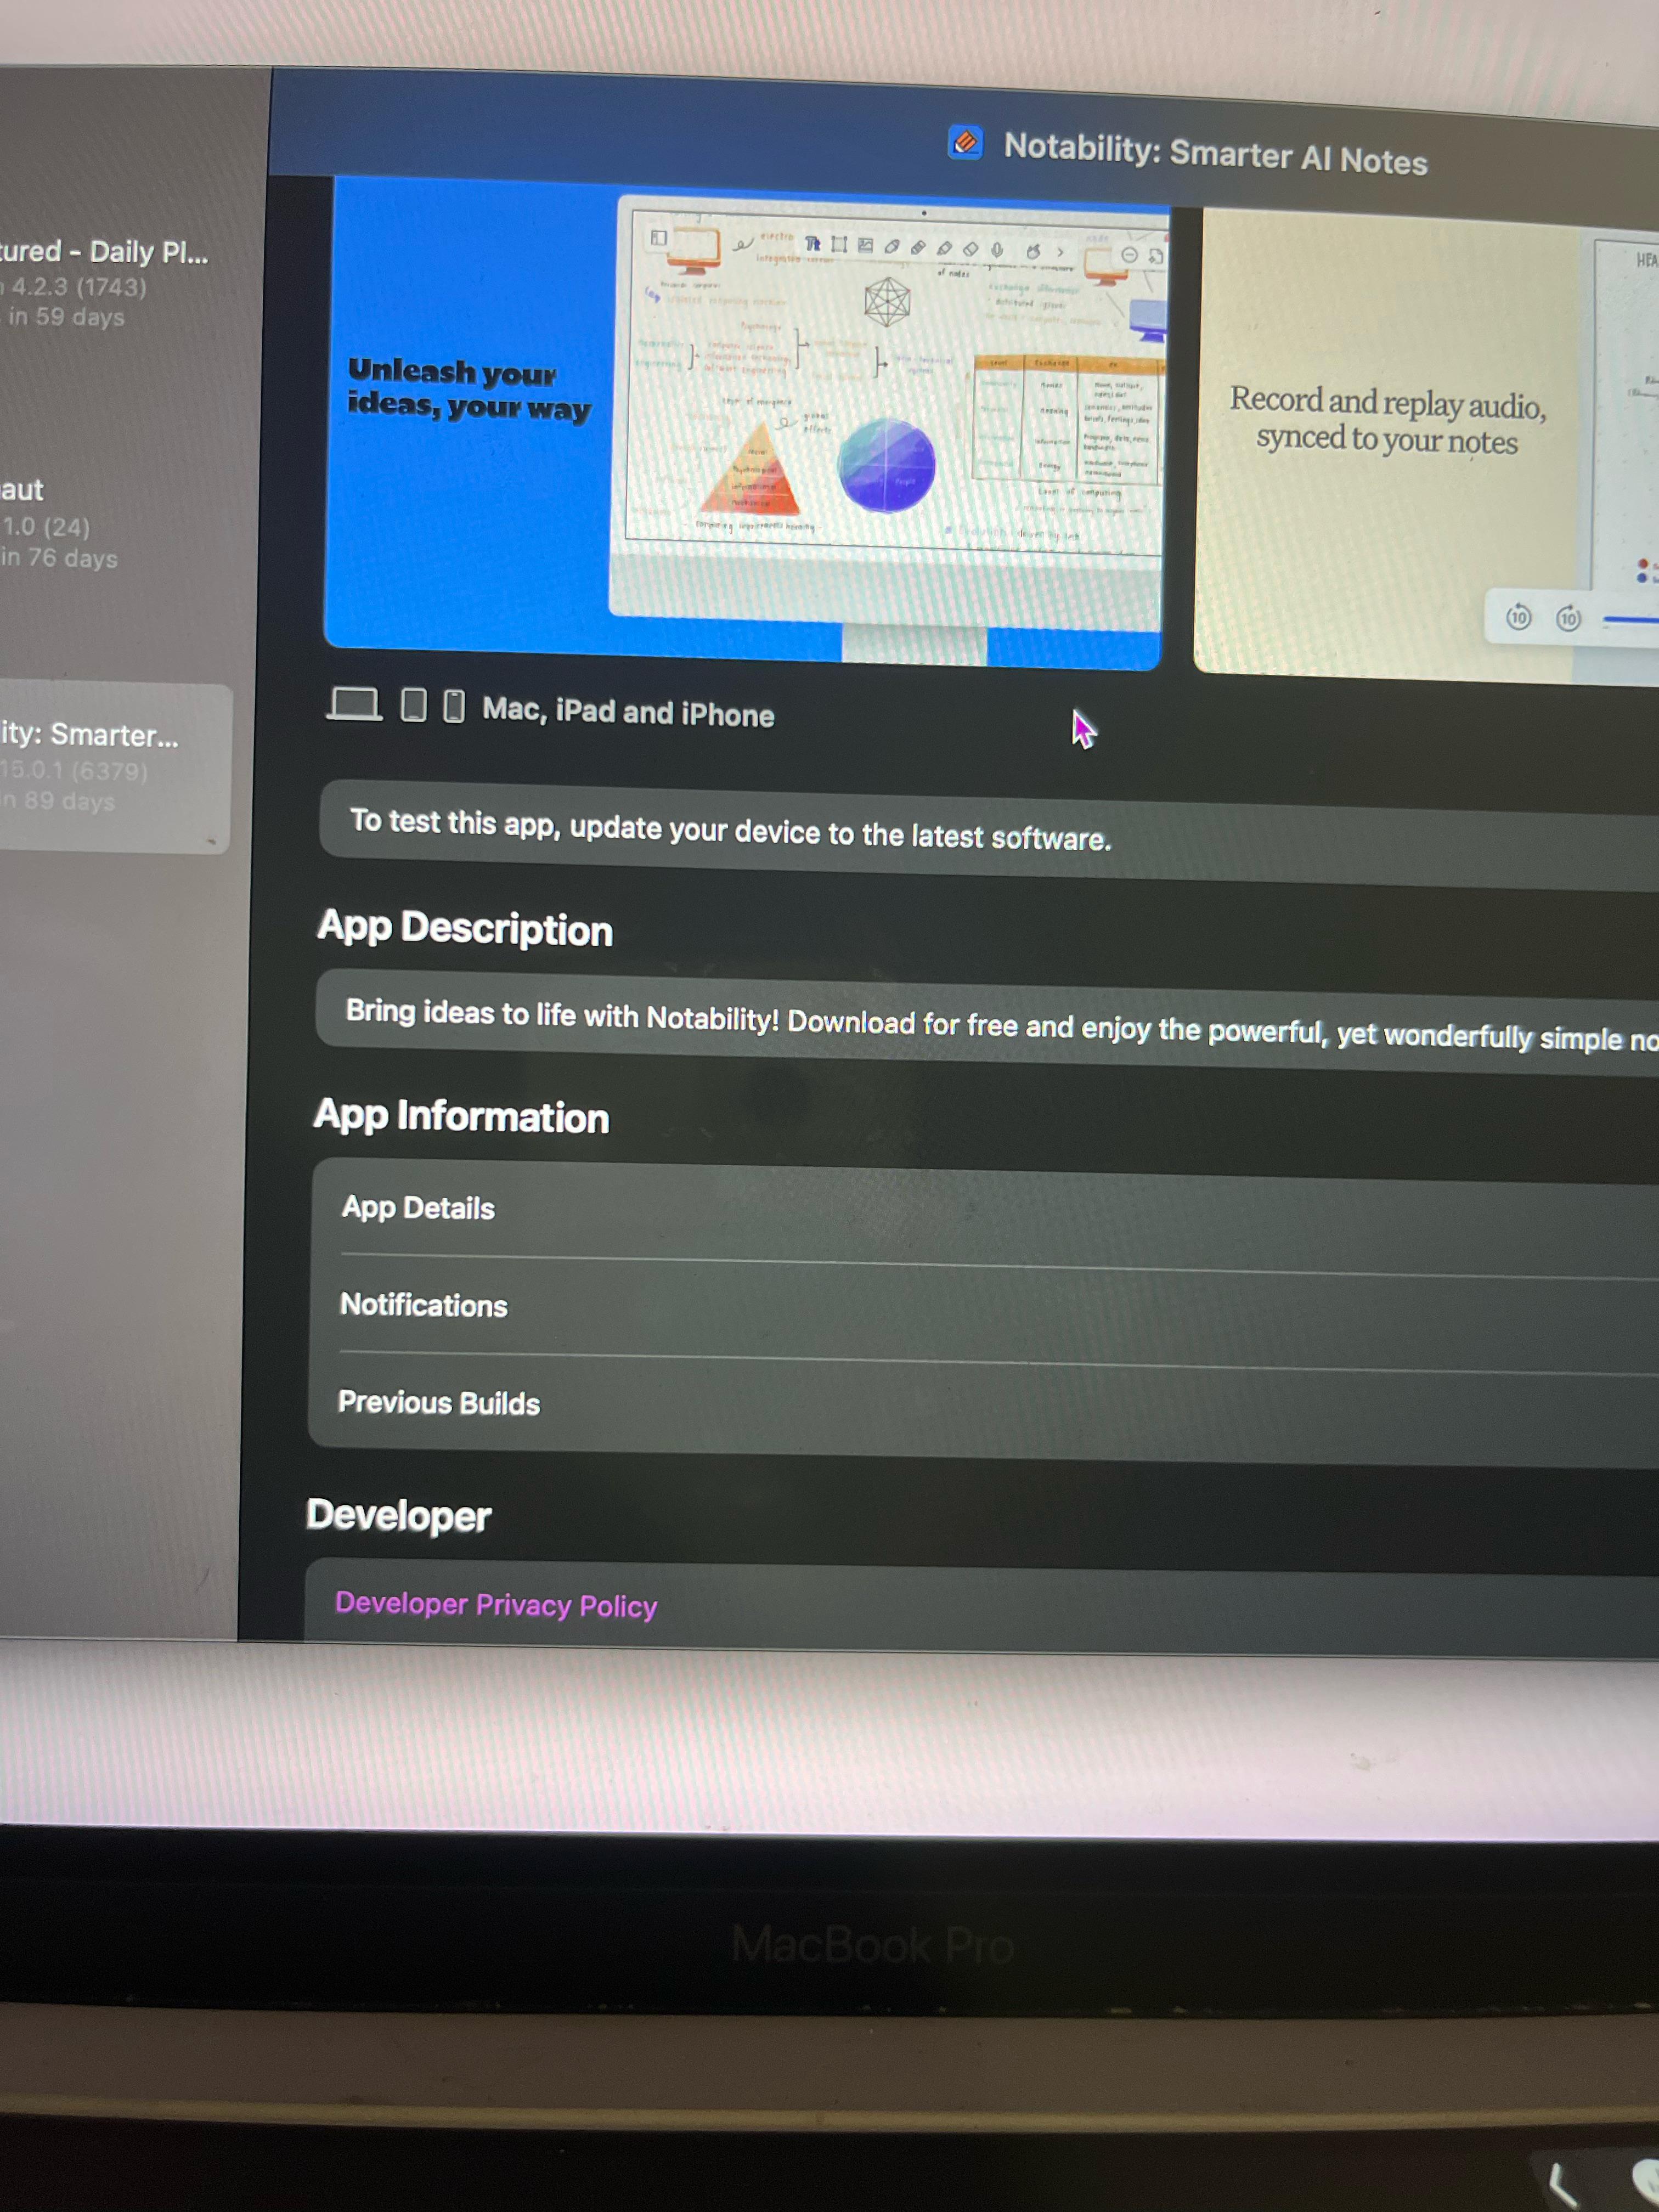Open Notifications settings row
1659x2212 pixels.
(x=985, y=1312)
